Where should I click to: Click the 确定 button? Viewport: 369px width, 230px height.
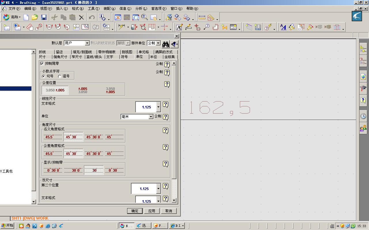click(135, 211)
